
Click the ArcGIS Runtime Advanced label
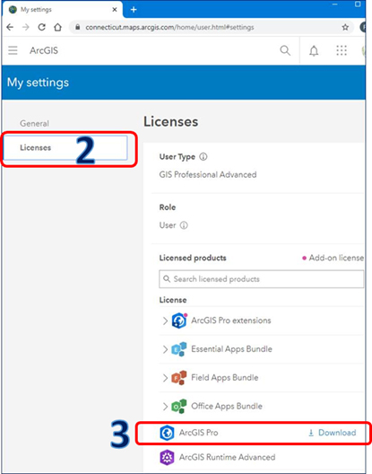click(x=227, y=457)
